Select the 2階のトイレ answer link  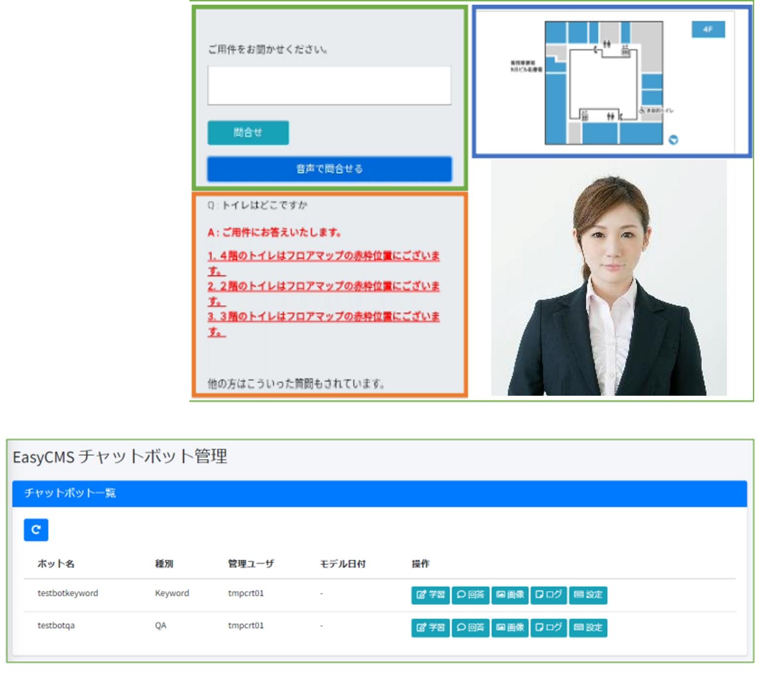(x=323, y=287)
